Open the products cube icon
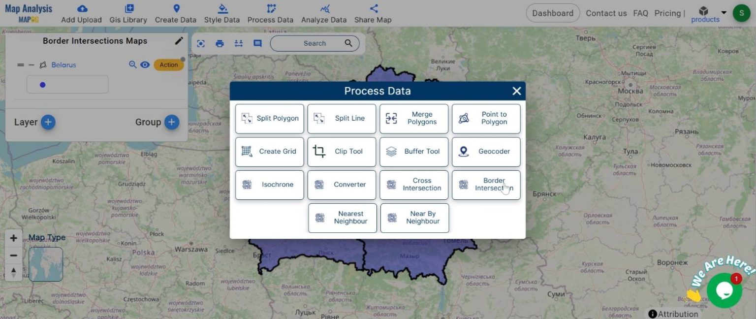Viewport: 756px width, 319px height. (704, 11)
